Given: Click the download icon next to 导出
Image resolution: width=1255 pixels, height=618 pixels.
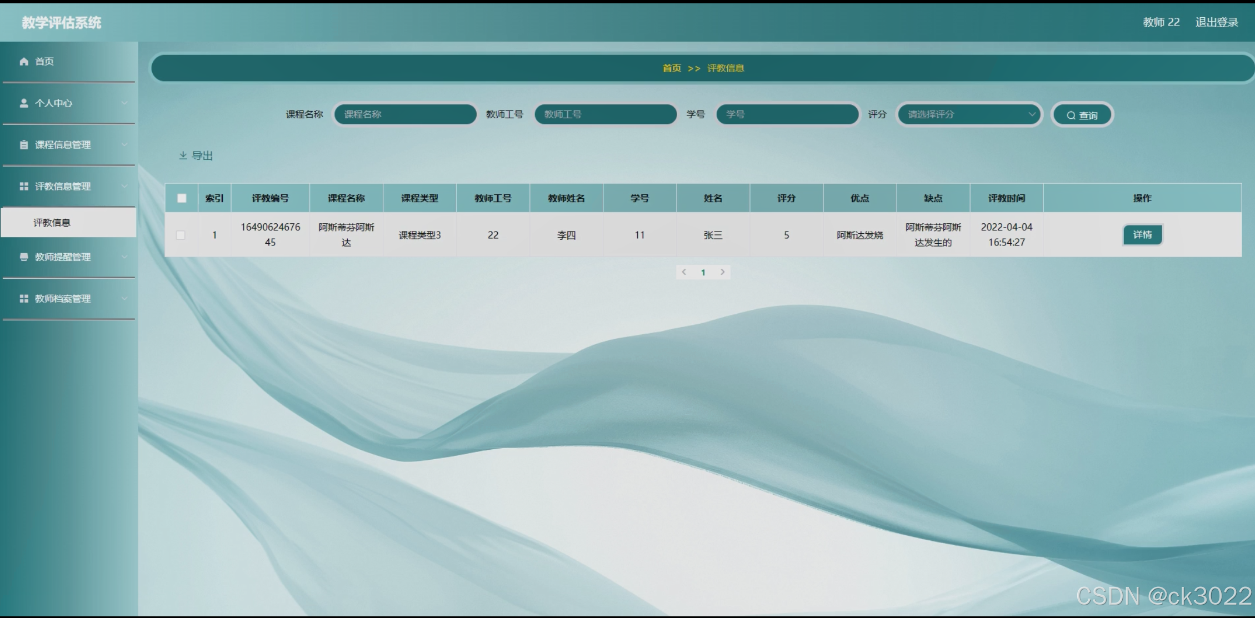Looking at the screenshot, I should (x=183, y=155).
